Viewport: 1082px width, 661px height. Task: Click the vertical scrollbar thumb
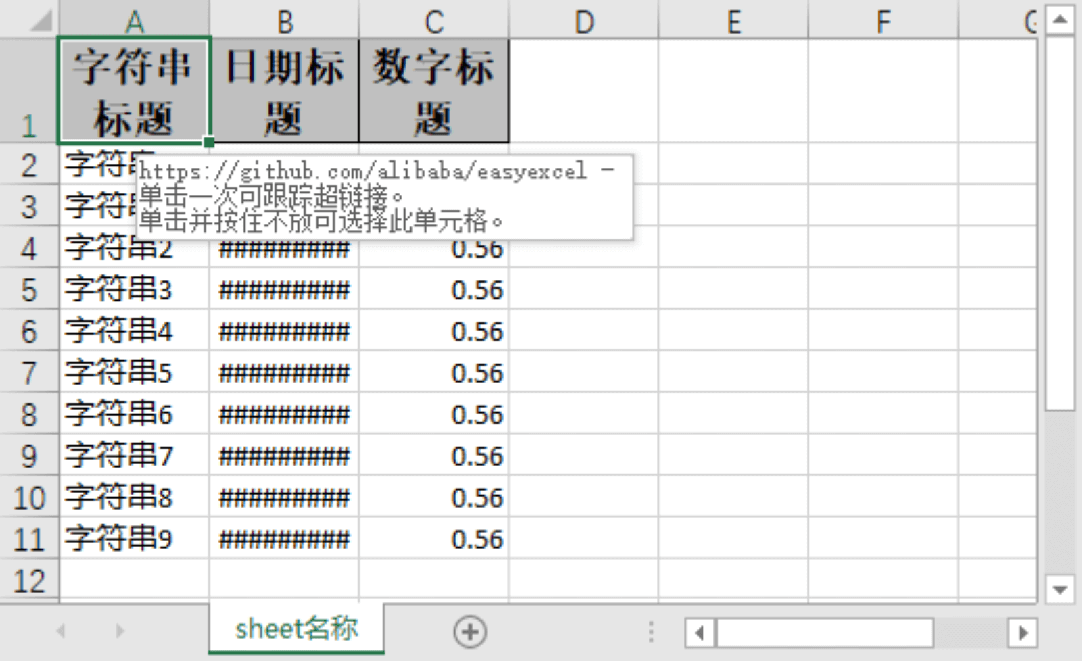[x=1059, y=223]
